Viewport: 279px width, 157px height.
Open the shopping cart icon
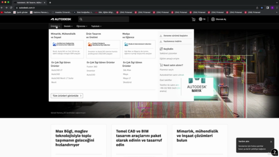pos(194,19)
